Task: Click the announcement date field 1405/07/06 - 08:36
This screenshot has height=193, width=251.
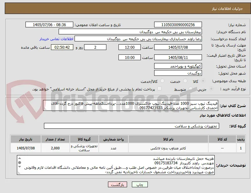Action: coord(49,25)
